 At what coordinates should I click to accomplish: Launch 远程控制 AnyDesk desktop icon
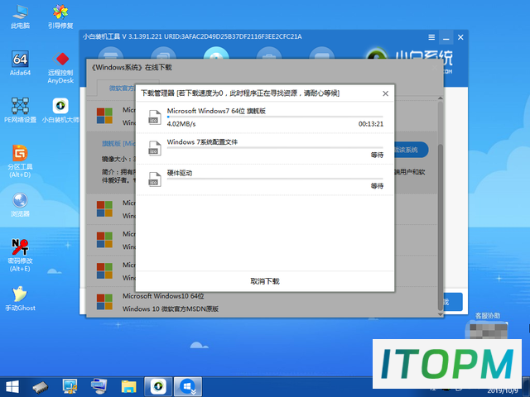click(x=60, y=67)
